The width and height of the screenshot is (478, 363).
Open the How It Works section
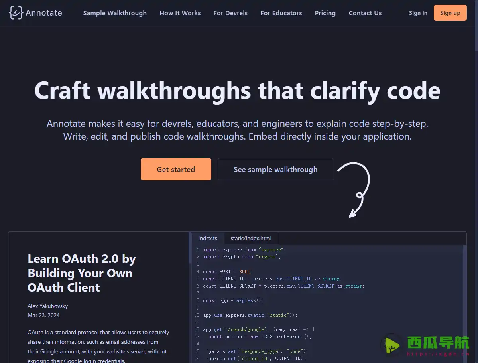click(180, 13)
